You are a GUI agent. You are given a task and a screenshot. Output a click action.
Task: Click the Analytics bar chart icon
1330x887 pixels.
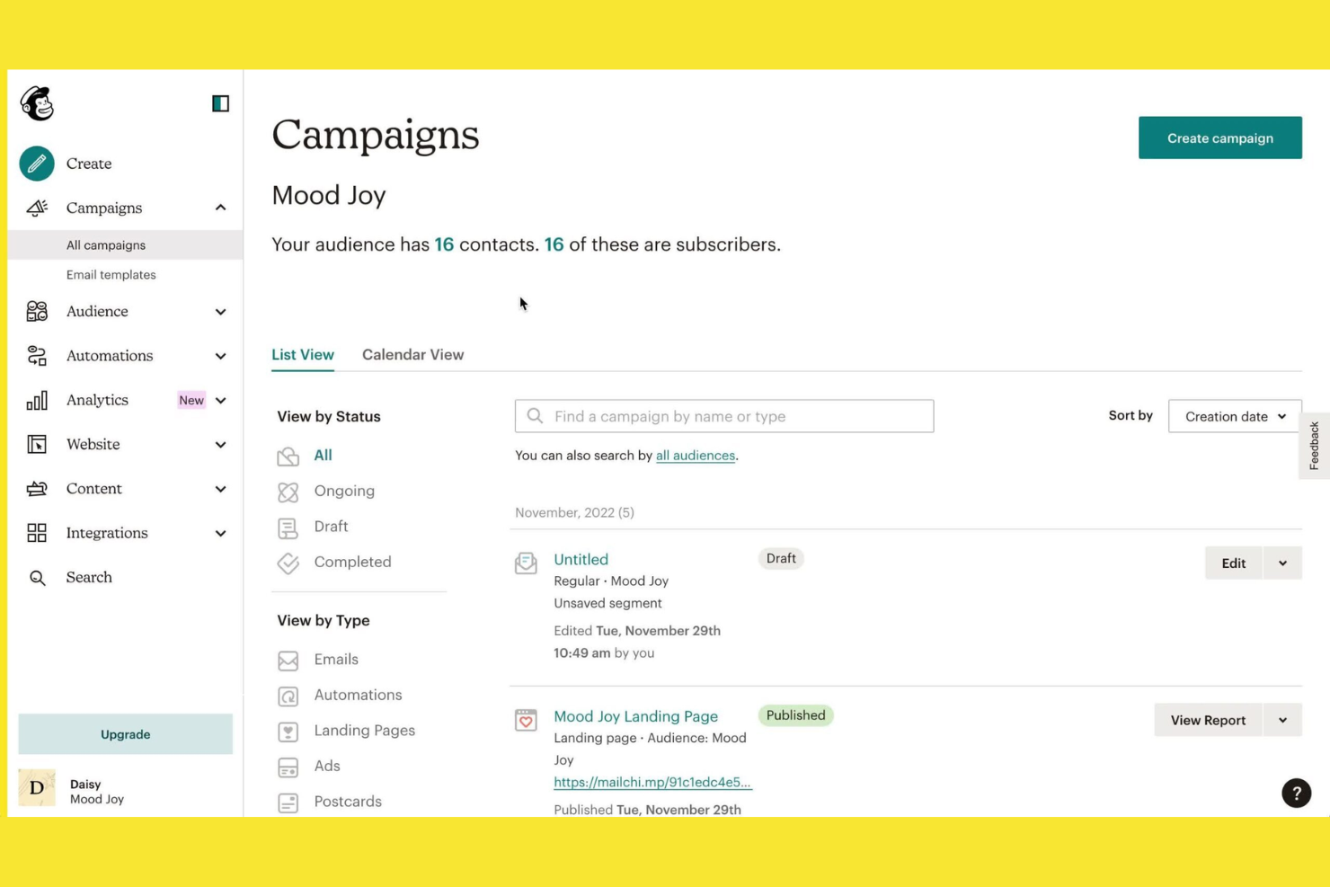(37, 400)
